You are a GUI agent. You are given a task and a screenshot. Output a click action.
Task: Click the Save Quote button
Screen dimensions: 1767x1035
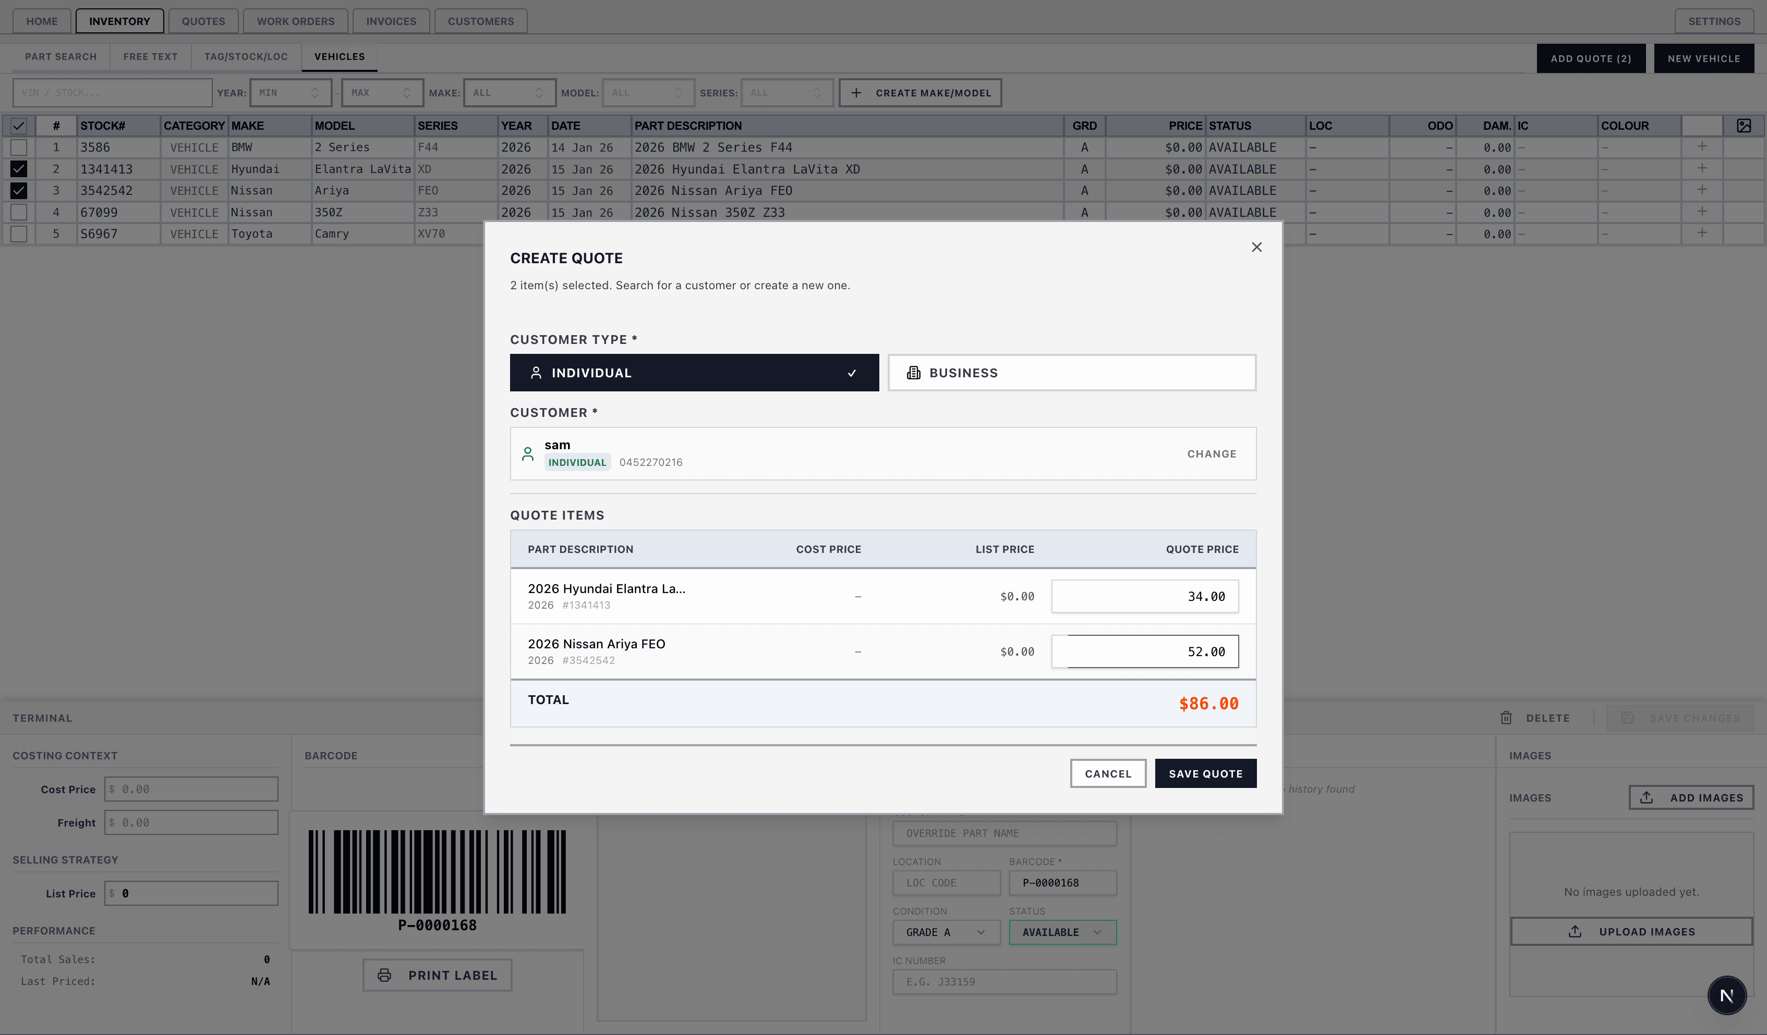pyautogui.click(x=1205, y=773)
